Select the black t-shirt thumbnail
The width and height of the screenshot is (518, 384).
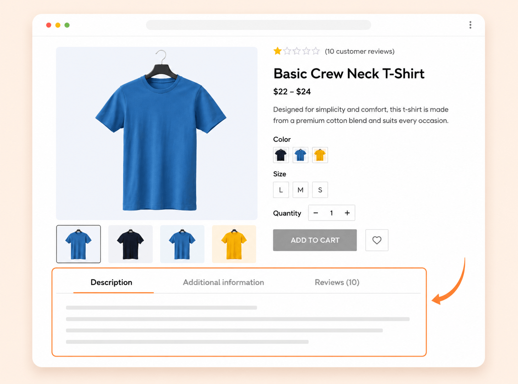coord(131,244)
